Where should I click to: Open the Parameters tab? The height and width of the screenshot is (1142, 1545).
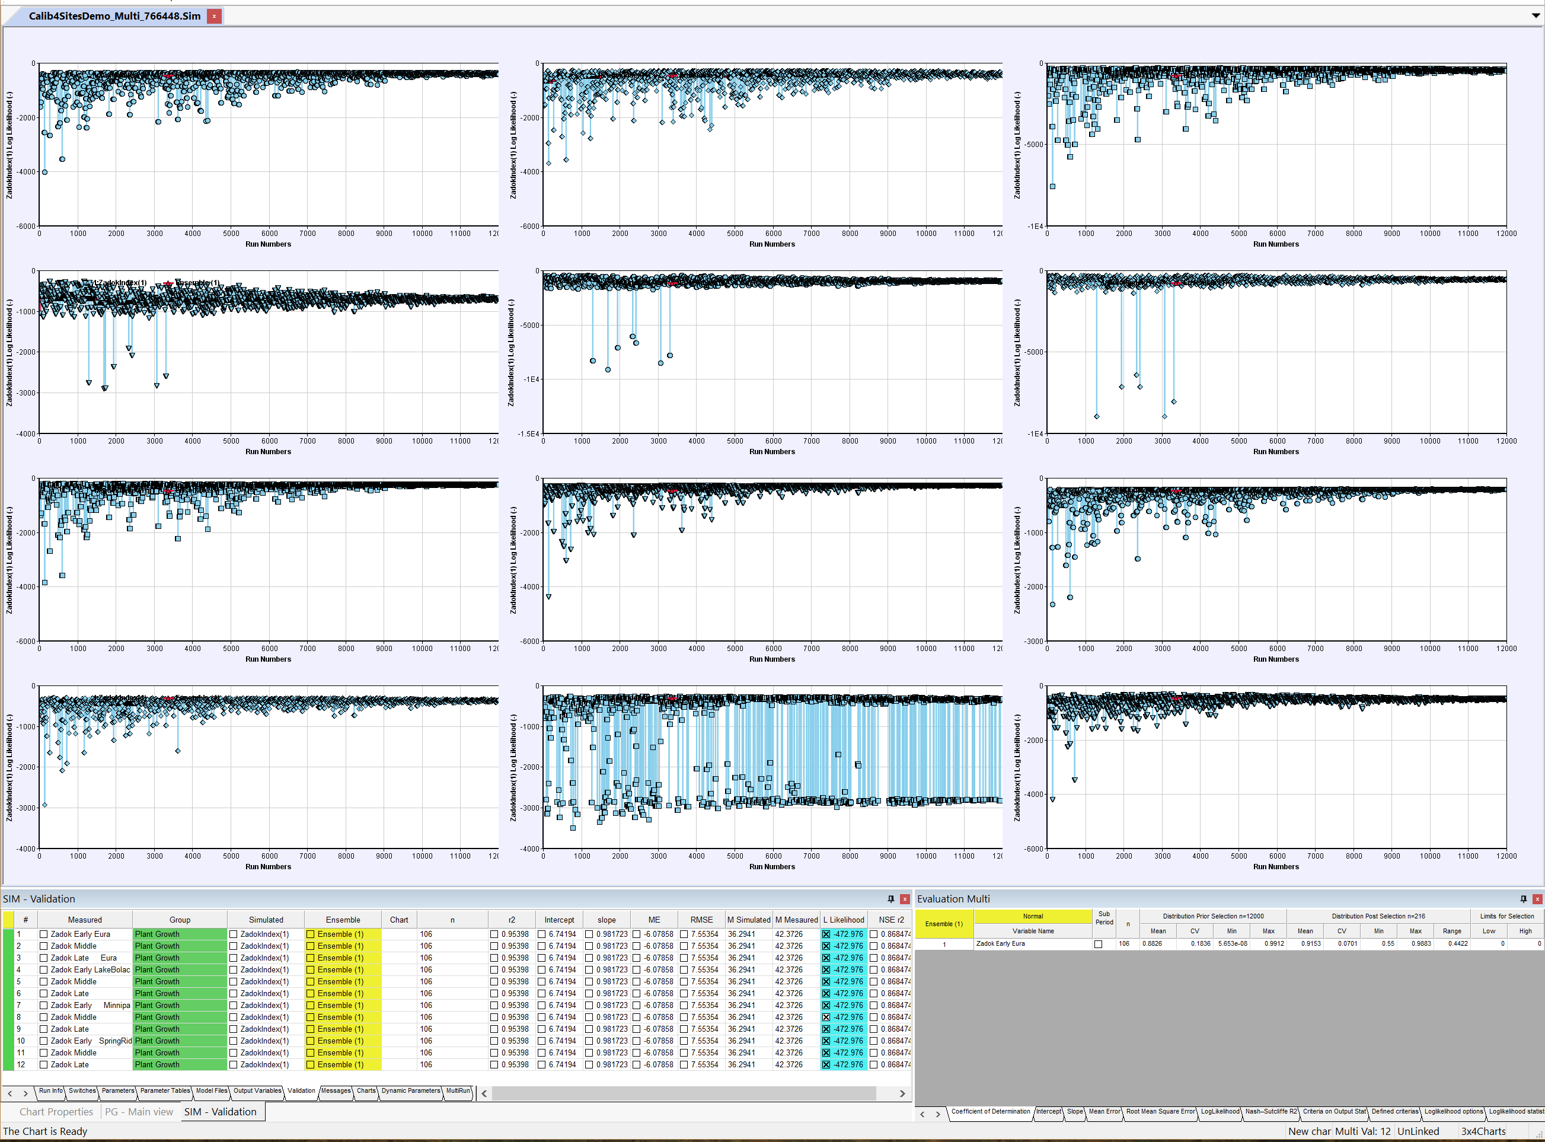[x=117, y=1091]
